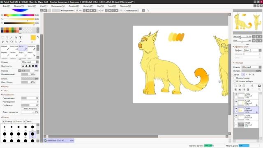
Task: Toggle the Смесь pressure checkbox
Action: [24, 121]
